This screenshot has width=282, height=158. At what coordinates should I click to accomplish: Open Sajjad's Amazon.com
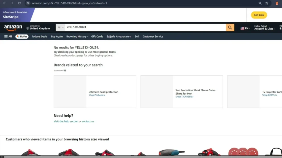(x=119, y=36)
